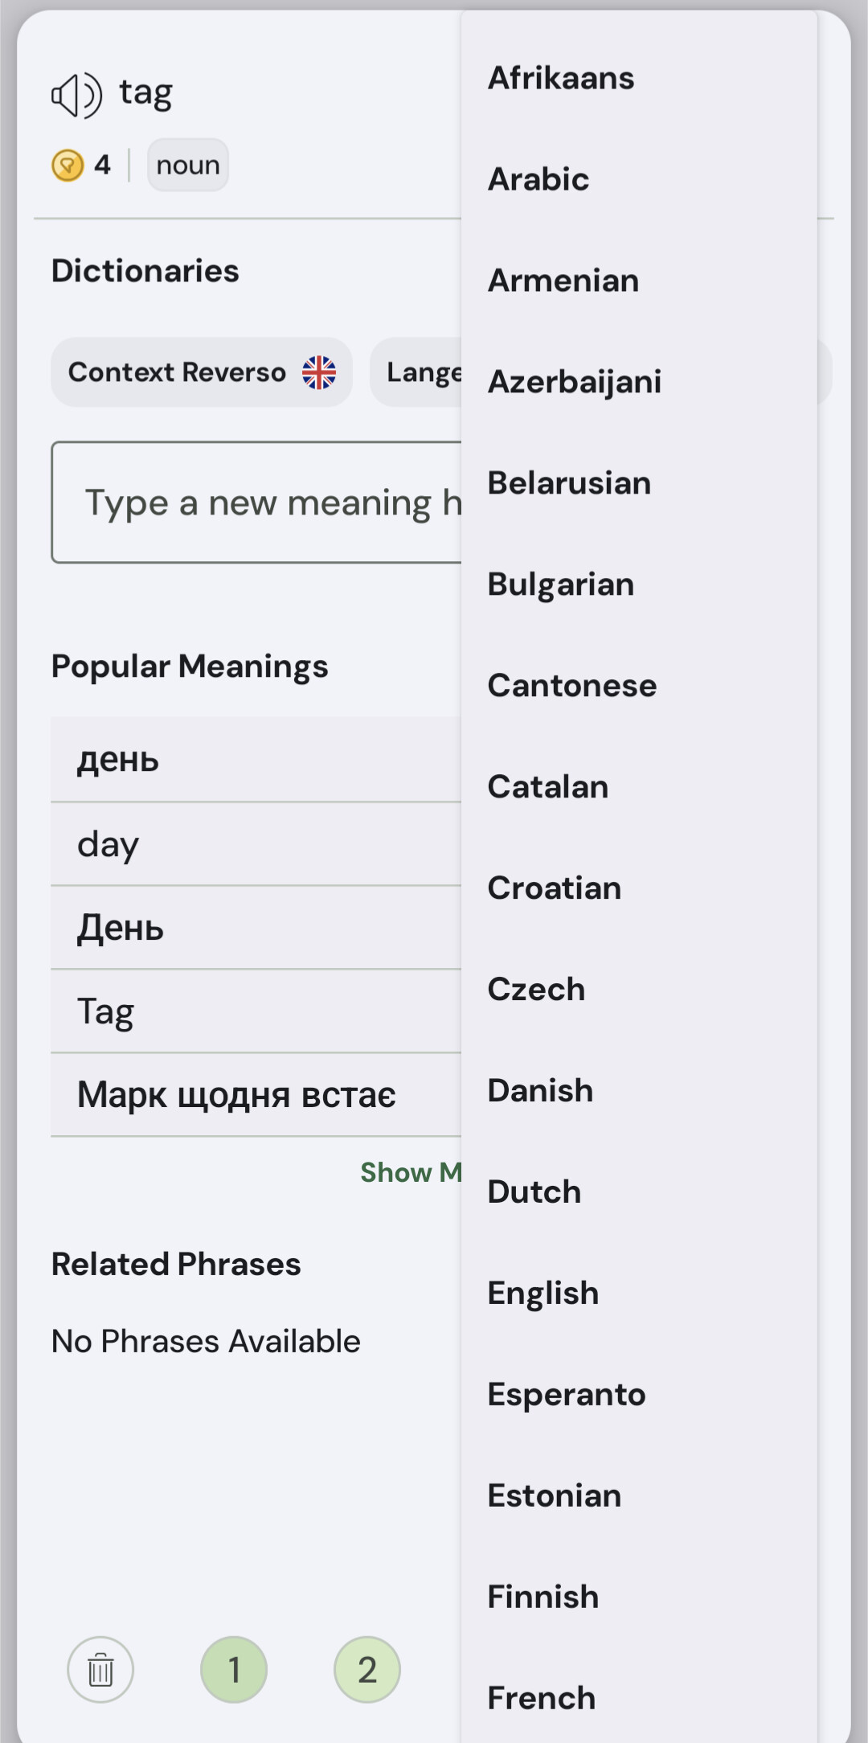Show more popular meanings

pyautogui.click(x=411, y=1172)
